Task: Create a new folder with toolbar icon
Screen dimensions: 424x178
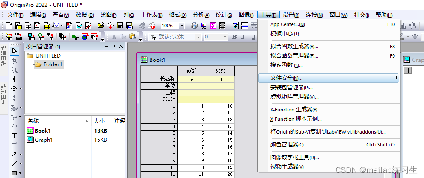Action: coord(18,26)
